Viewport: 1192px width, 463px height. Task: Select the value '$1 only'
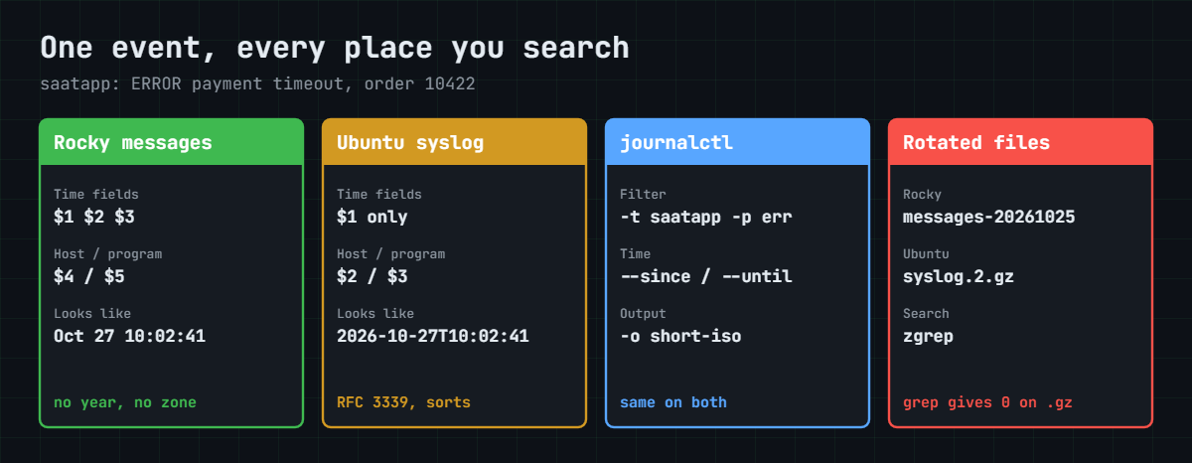(372, 217)
